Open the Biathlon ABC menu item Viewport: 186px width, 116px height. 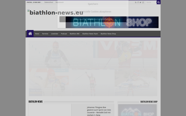75,34
